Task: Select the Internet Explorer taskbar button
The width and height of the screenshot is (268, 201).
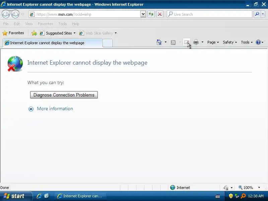Action: (x=80, y=196)
